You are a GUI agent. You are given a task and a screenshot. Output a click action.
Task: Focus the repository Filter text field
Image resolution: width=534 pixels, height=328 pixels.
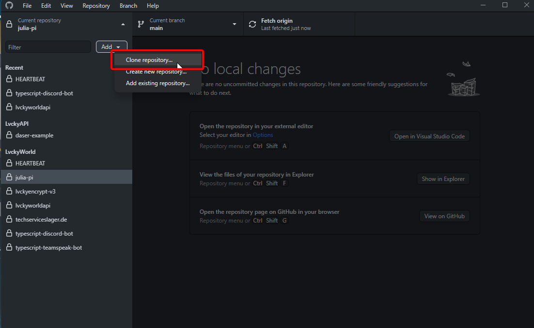tap(48, 47)
